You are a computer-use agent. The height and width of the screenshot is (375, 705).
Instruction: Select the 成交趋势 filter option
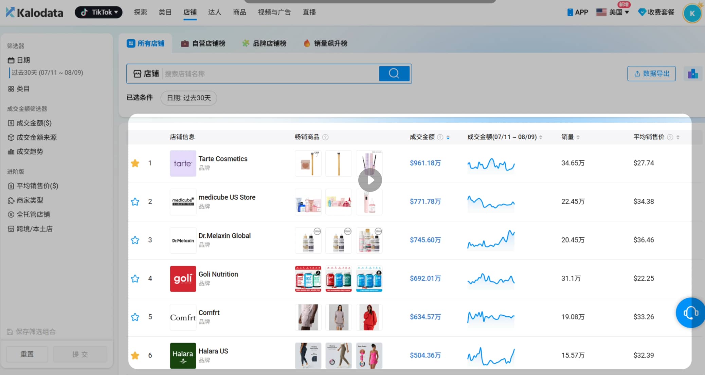coord(30,152)
